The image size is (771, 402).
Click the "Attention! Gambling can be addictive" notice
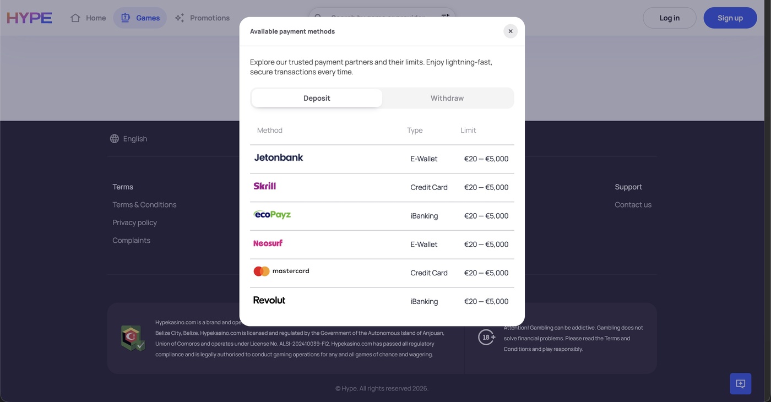(x=573, y=338)
